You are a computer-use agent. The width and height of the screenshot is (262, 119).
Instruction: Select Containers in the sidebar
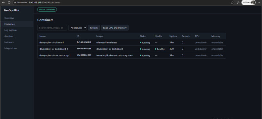[17, 24]
